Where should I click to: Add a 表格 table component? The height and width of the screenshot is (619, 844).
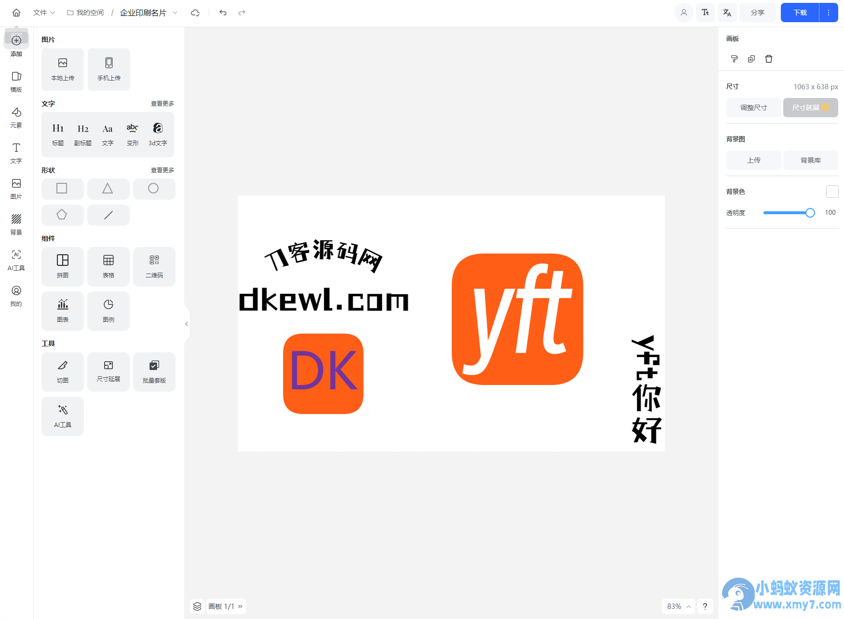click(x=109, y=266)
